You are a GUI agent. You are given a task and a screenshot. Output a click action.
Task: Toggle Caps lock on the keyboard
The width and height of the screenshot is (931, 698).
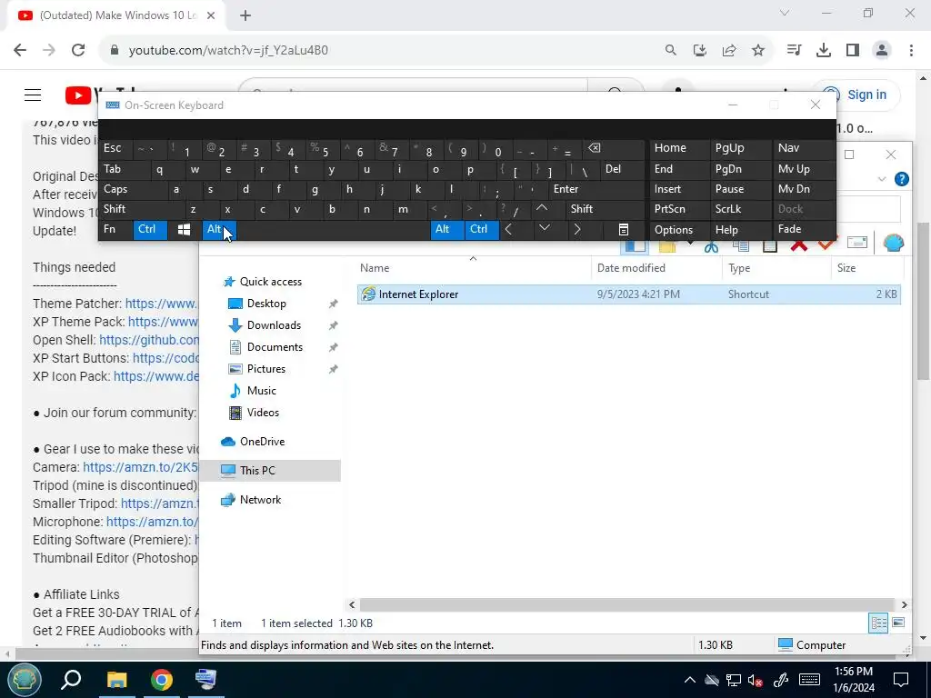click(133, 189)
